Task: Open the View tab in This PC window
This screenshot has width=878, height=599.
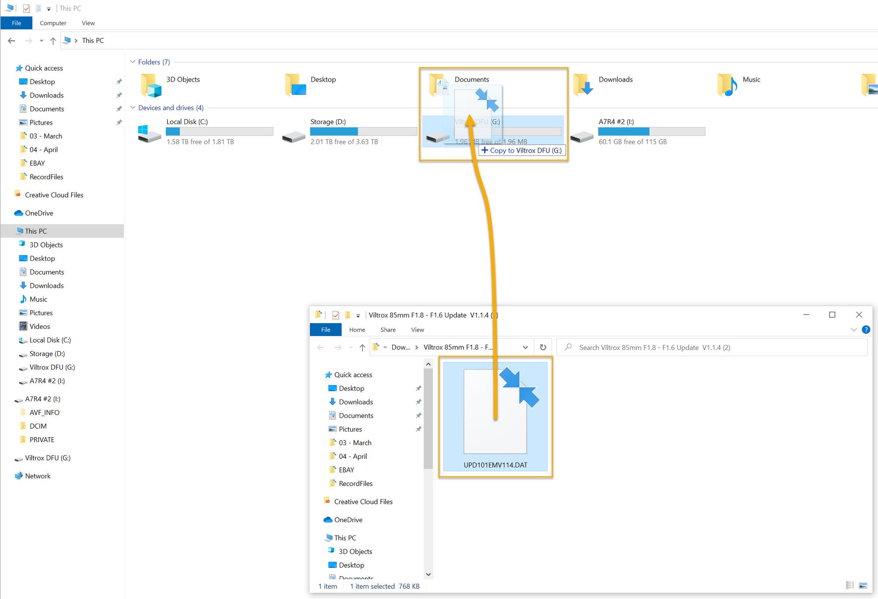Action: pyautogui.click(x=88, y=23)
